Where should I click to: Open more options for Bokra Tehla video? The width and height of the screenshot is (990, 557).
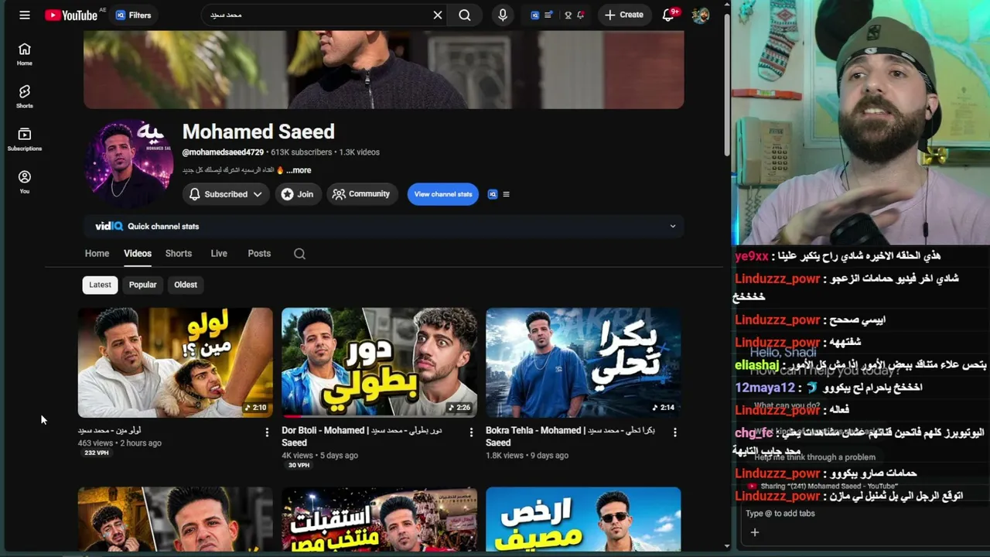tap(675, 432)
